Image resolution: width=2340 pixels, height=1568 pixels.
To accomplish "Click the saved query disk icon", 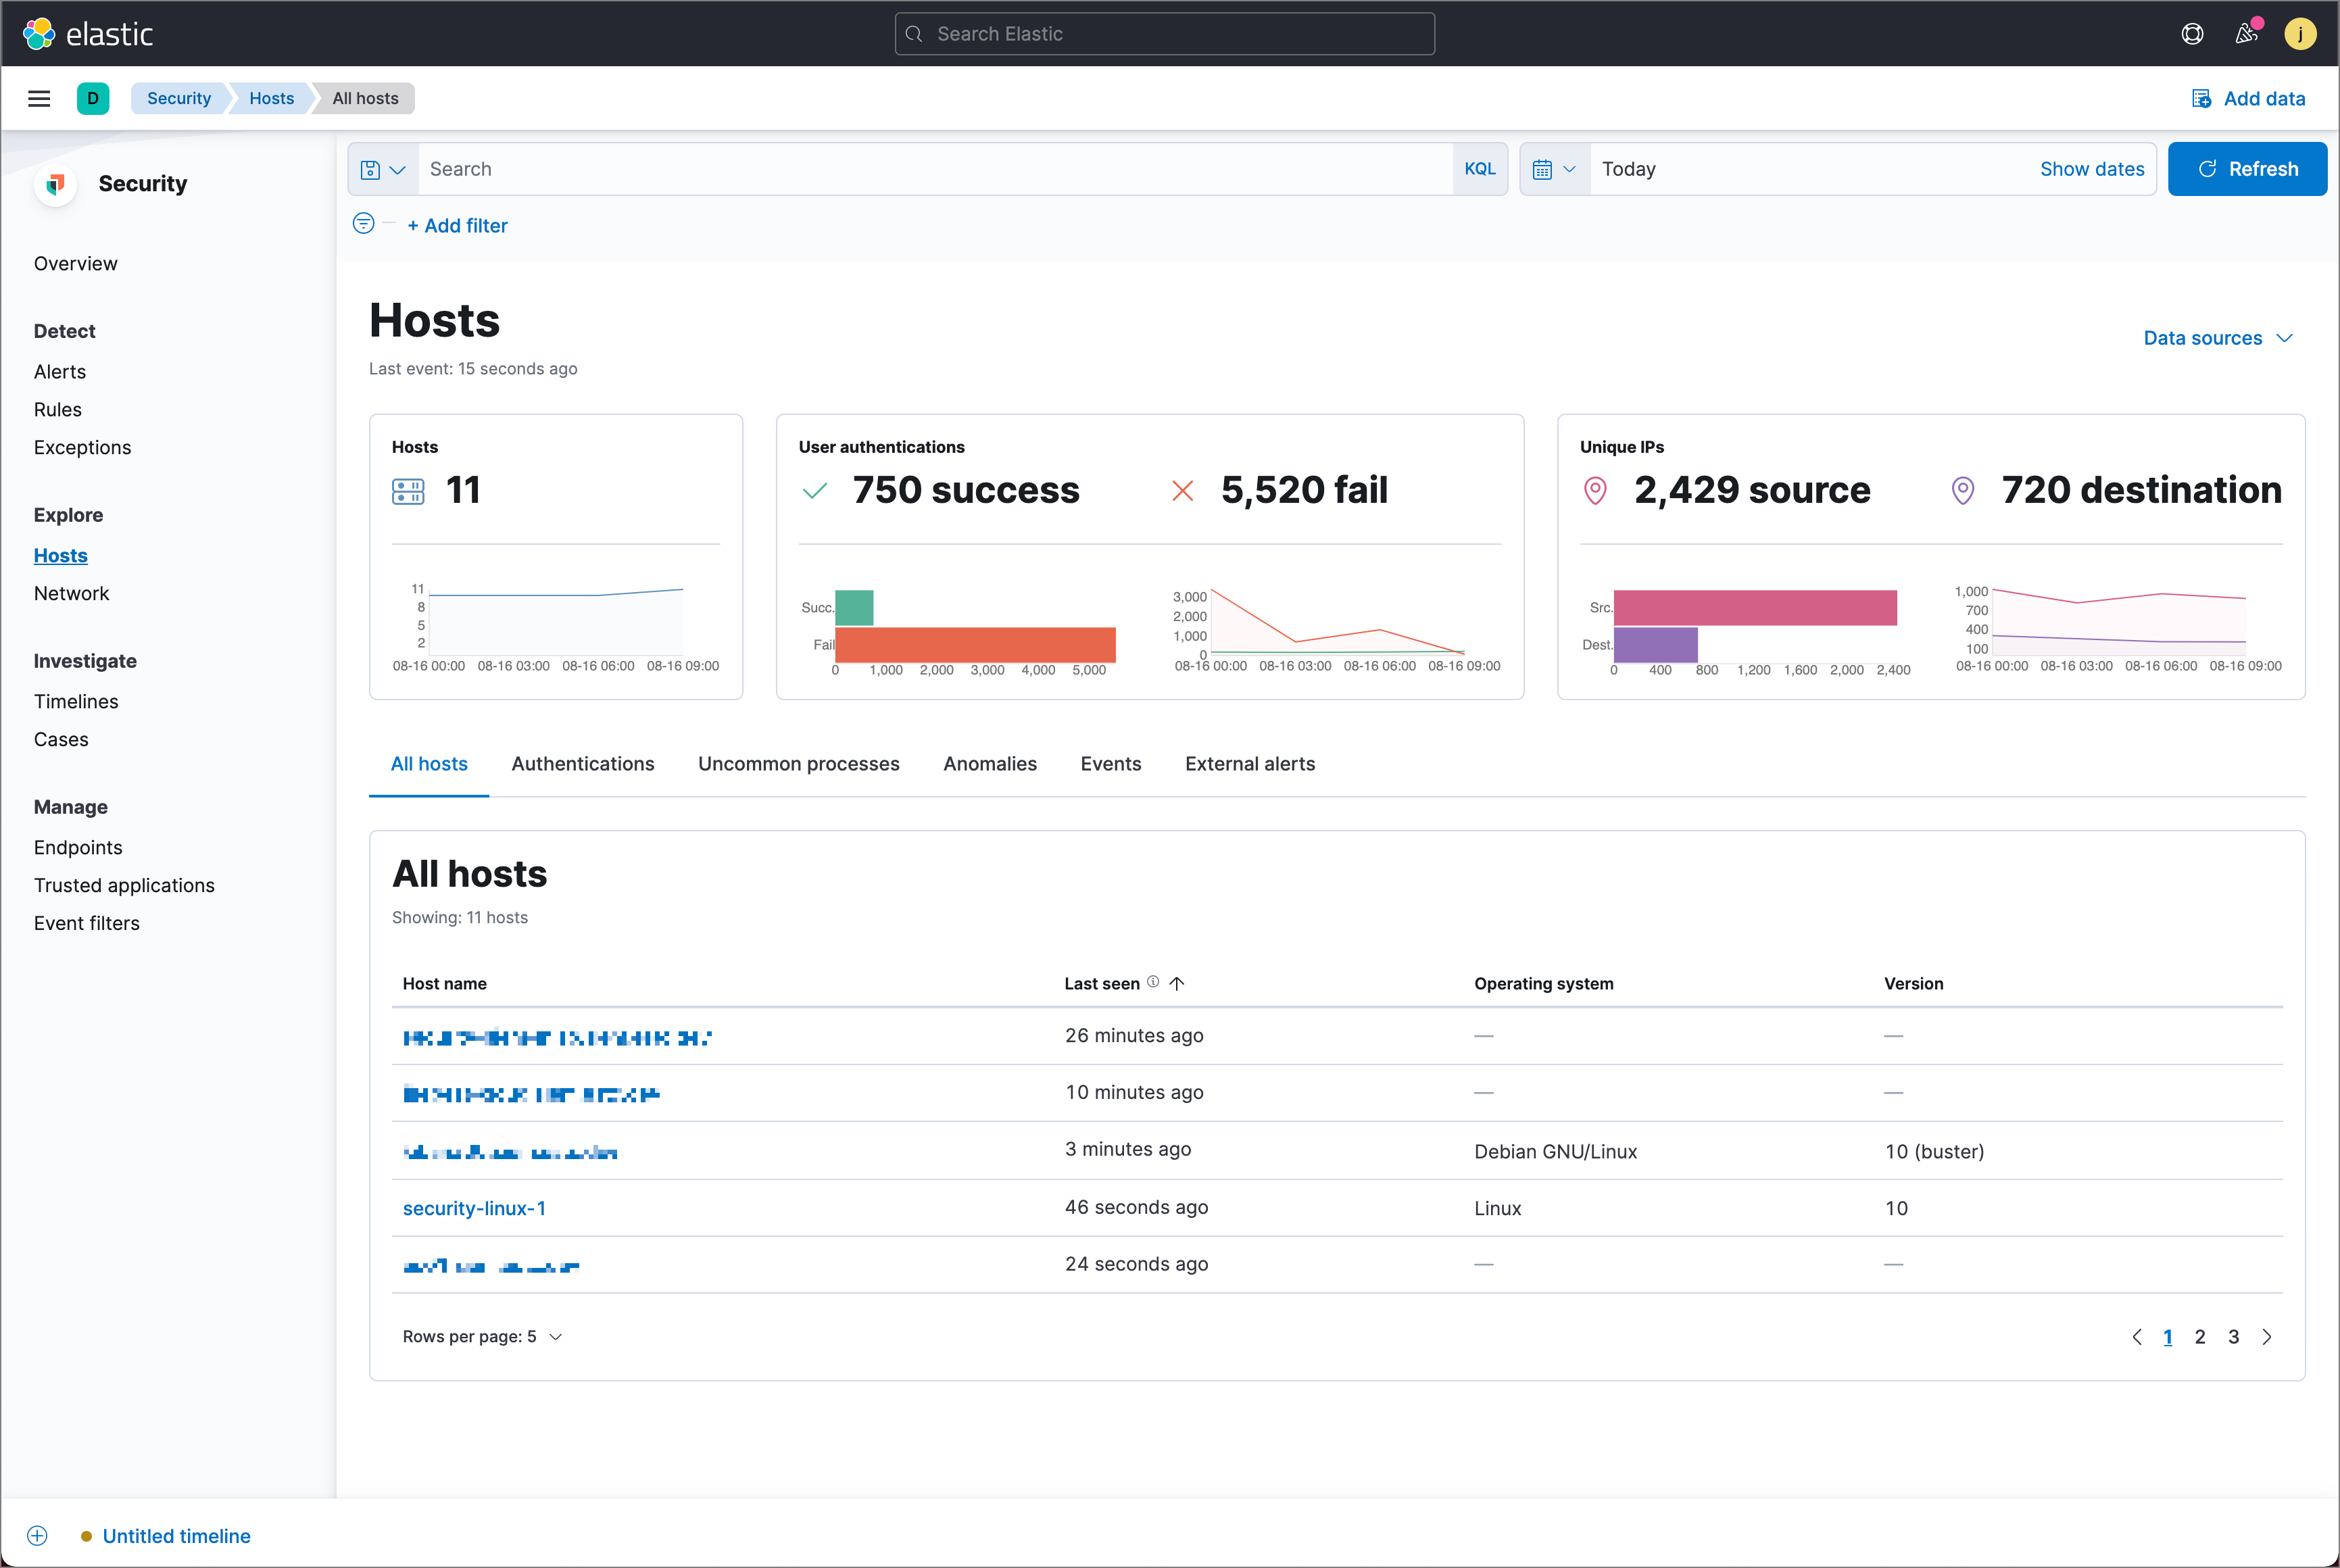I will pos(371,168).
